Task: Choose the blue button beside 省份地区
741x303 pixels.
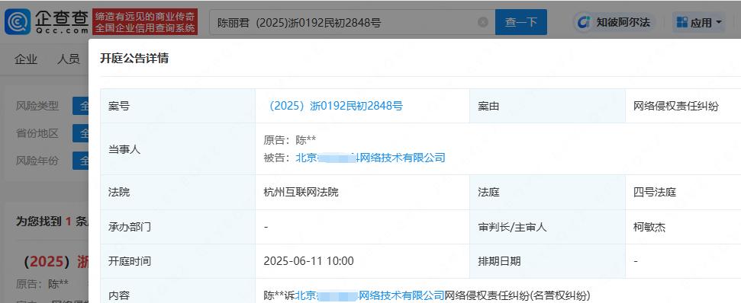Action: pos(80,133)
